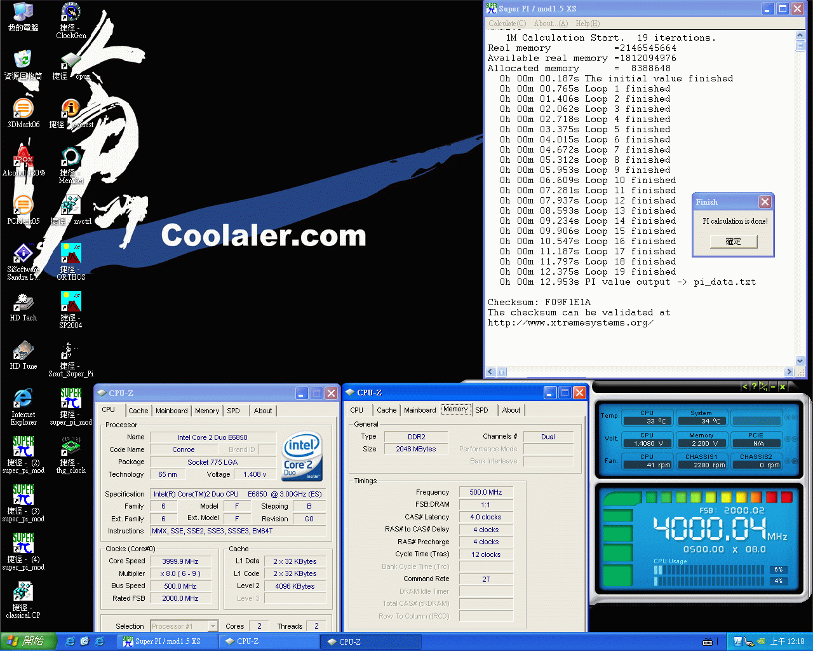Launch the Start_Super_Pi desktop shortcut

click(71, 359)
